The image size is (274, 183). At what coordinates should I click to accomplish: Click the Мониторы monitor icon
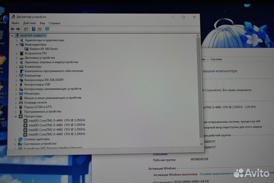click(x=21, y=93)
